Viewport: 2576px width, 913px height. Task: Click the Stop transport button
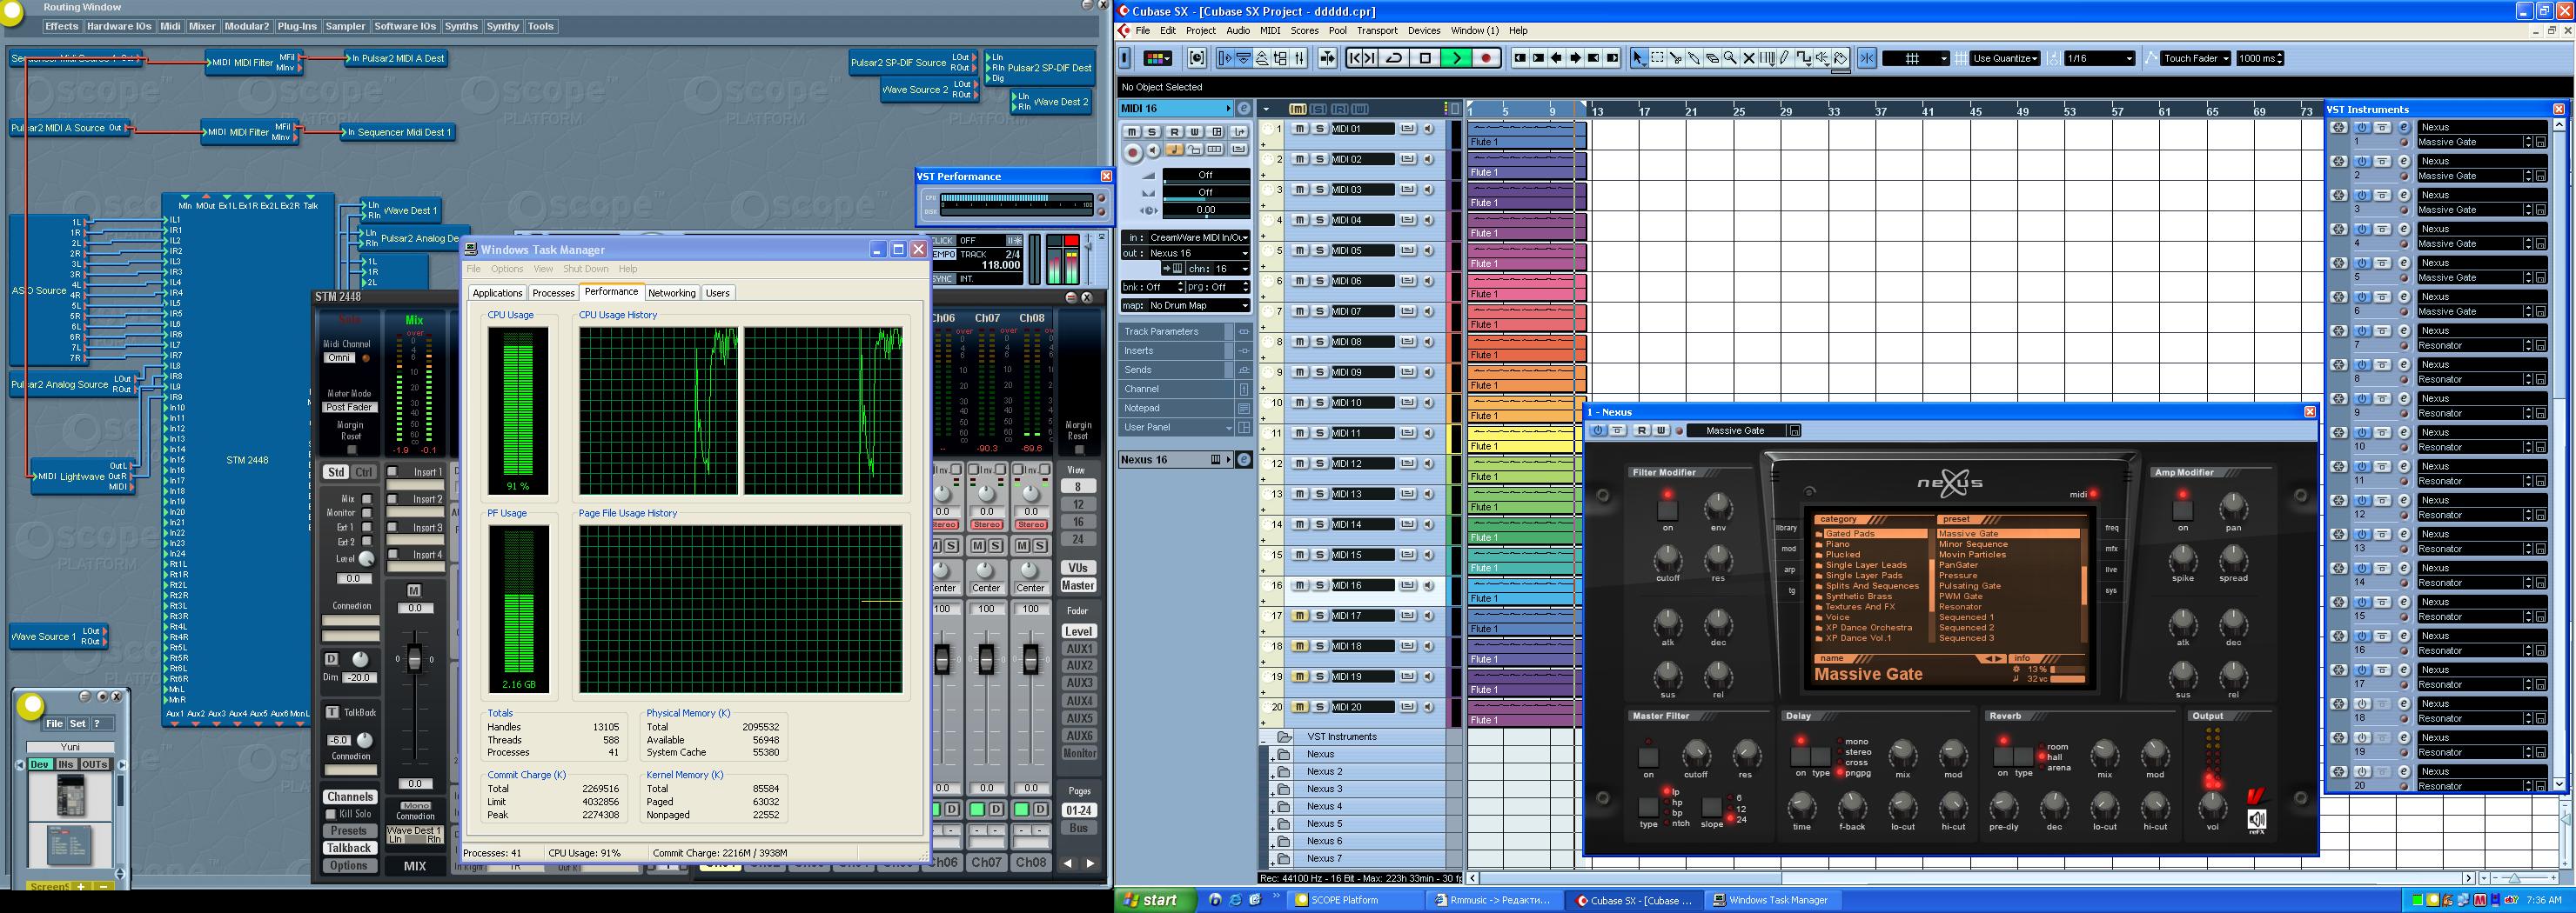[x=1425, y=58]
